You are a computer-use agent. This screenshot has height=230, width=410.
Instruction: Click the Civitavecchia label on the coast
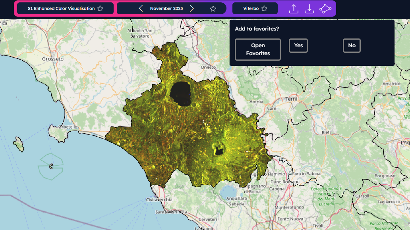(159, 199)
